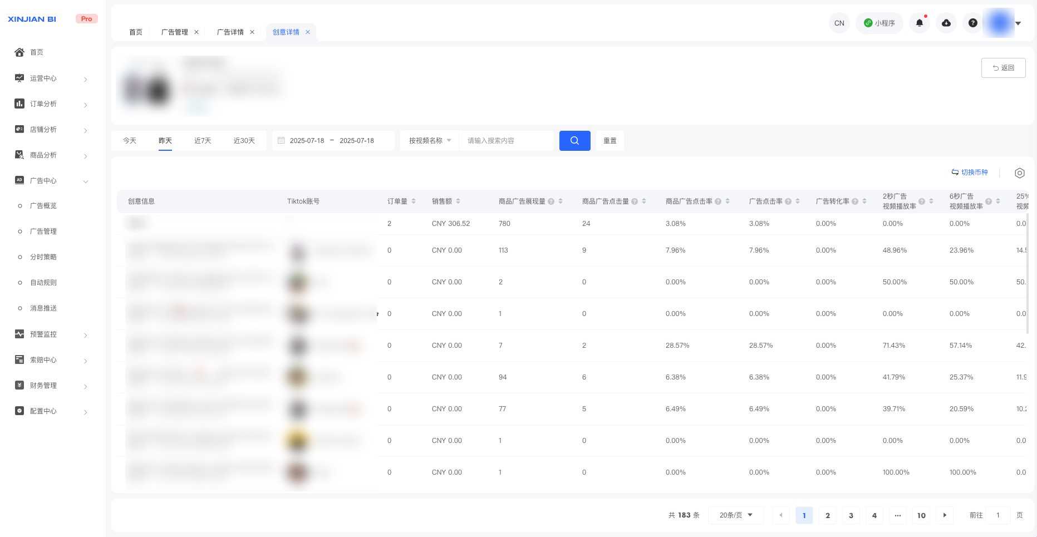Sort by 广告点击率 column arrows
Viewport: 1037px width, 537px height.
(798, 201)
